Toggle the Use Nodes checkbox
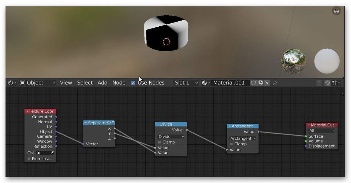The height and width of the screenshot is (183, 351). tap(133, 83)
